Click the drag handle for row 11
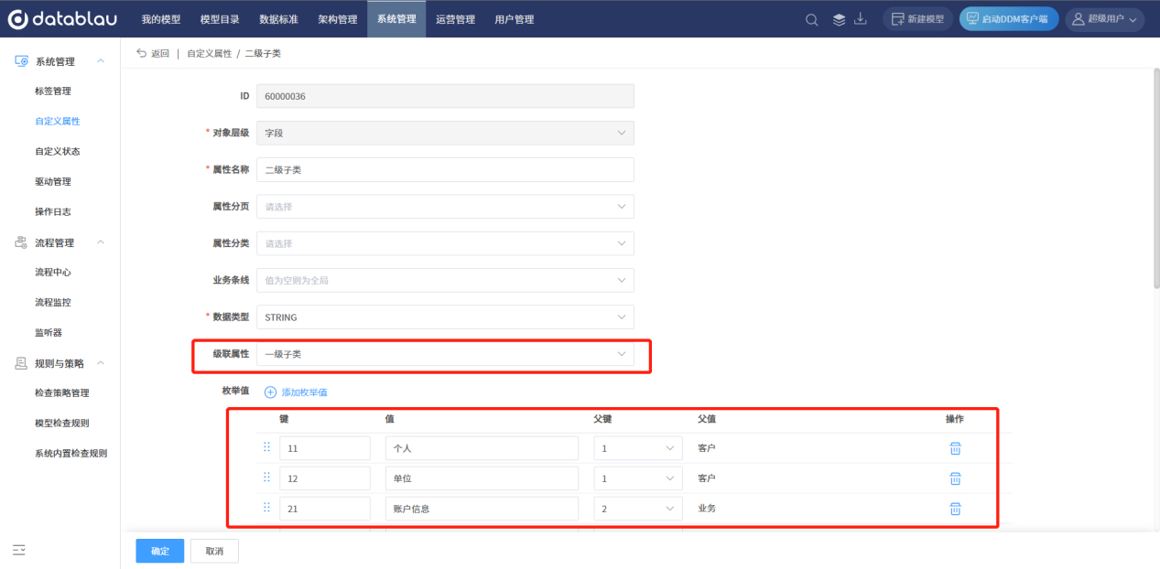 [x=266, y=447]
